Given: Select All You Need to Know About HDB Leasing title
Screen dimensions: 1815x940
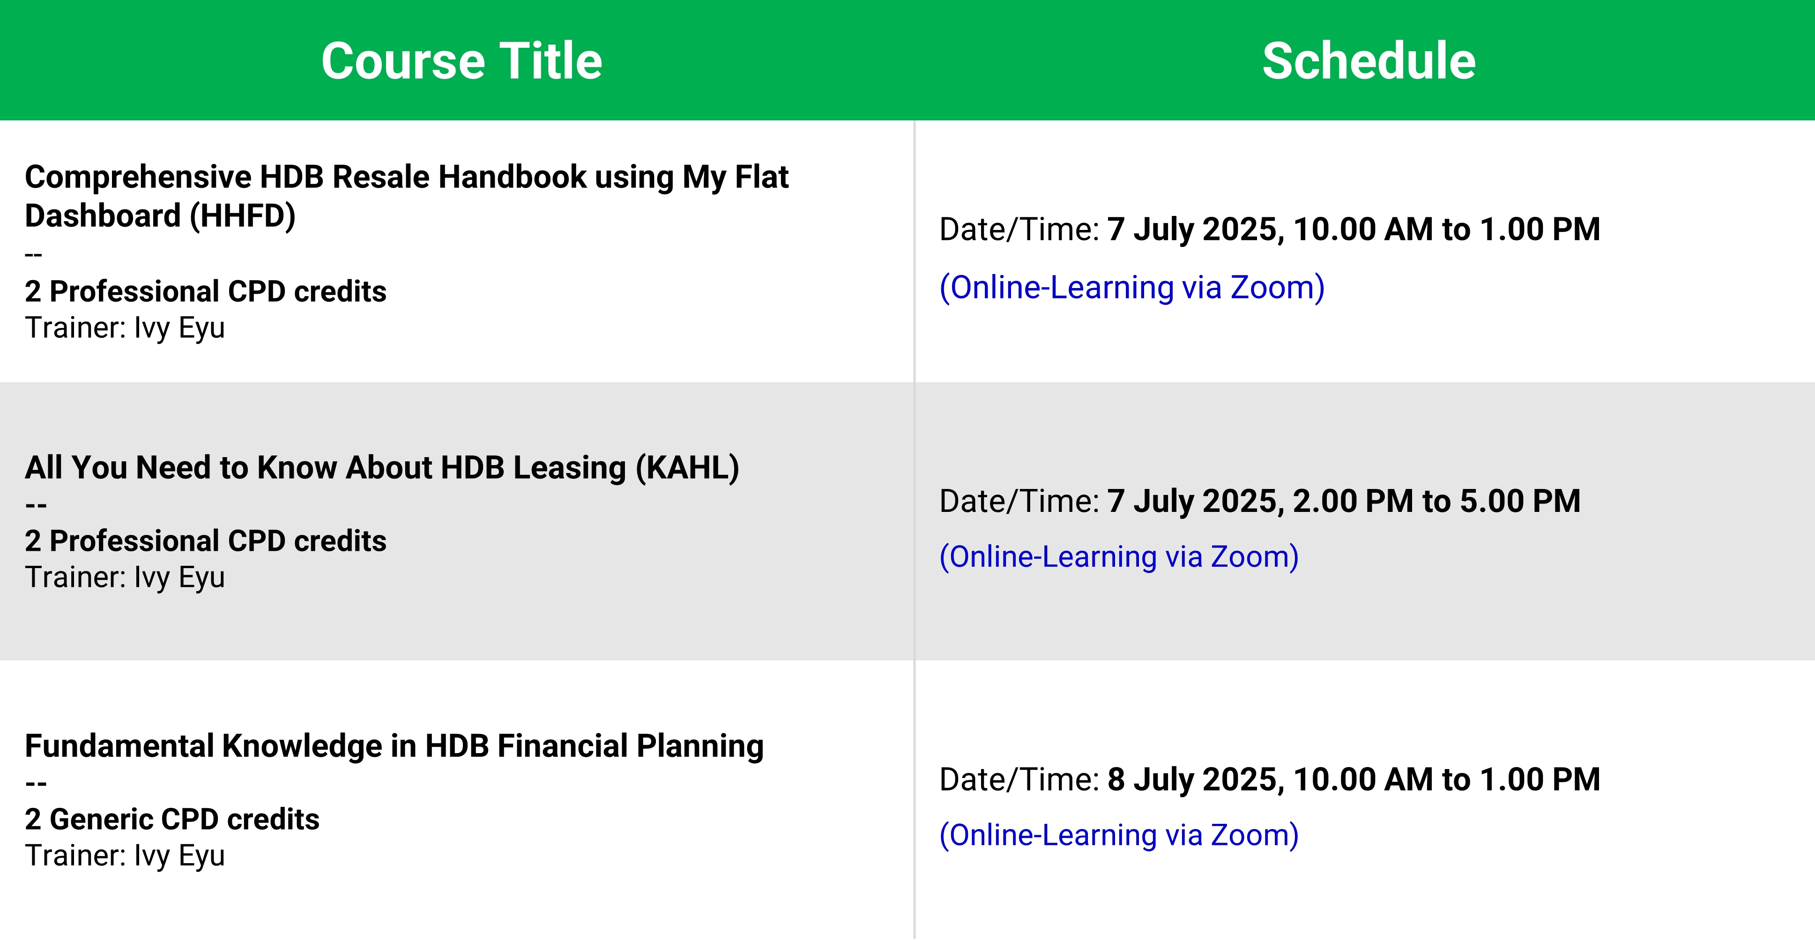Looking at the screenshot, I should (x=382, y=468).
